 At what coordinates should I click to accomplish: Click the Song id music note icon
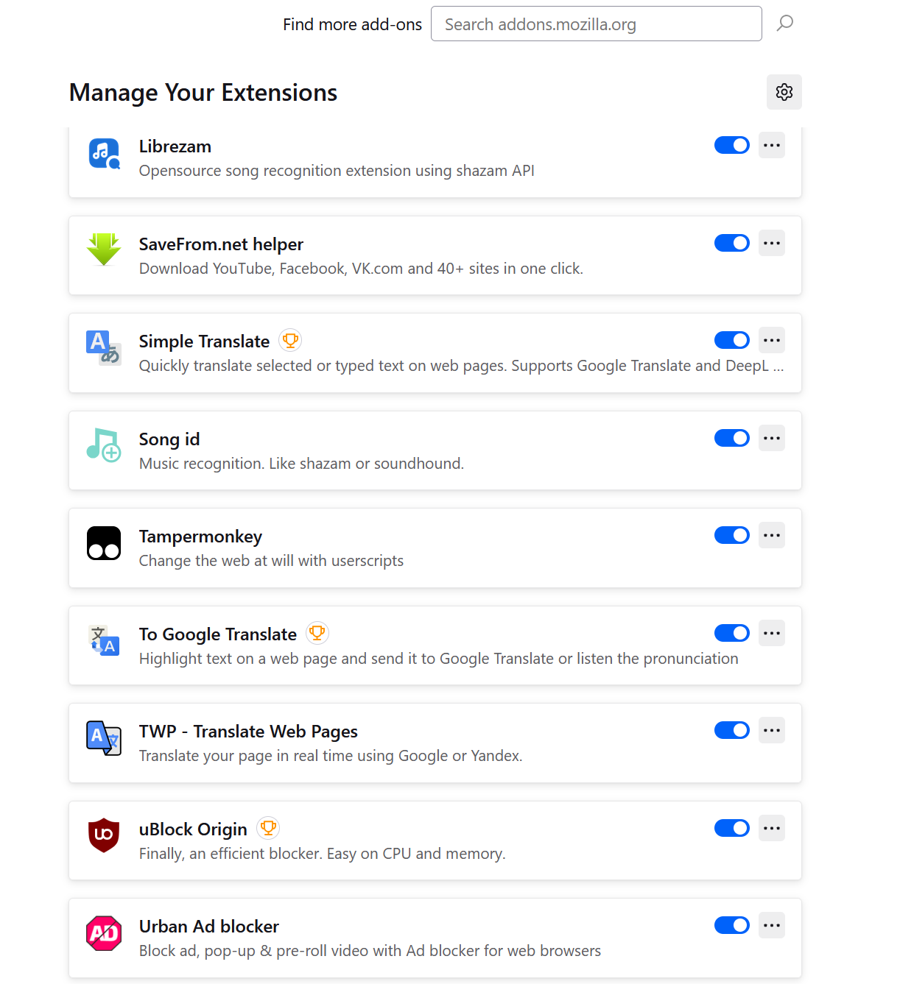pyautogui.click(x=104, y=445)
